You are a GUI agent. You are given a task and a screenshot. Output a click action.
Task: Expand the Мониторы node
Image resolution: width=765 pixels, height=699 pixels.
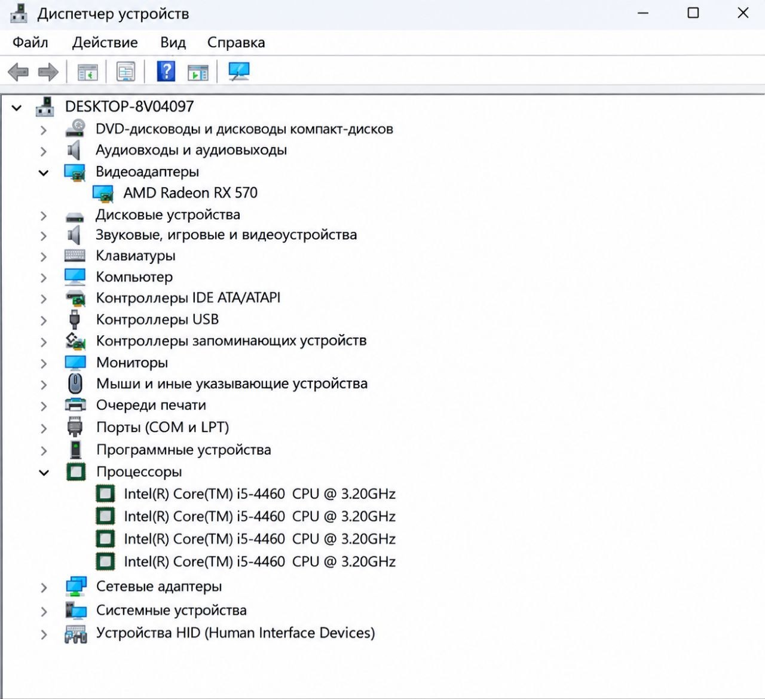[43, 363]
